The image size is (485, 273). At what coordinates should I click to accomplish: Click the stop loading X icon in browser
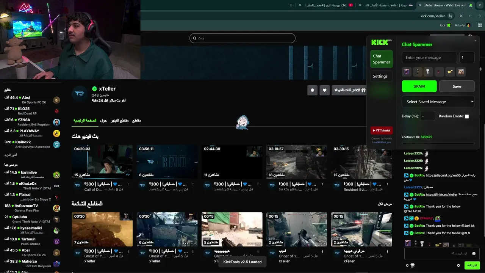pos(461,16)
